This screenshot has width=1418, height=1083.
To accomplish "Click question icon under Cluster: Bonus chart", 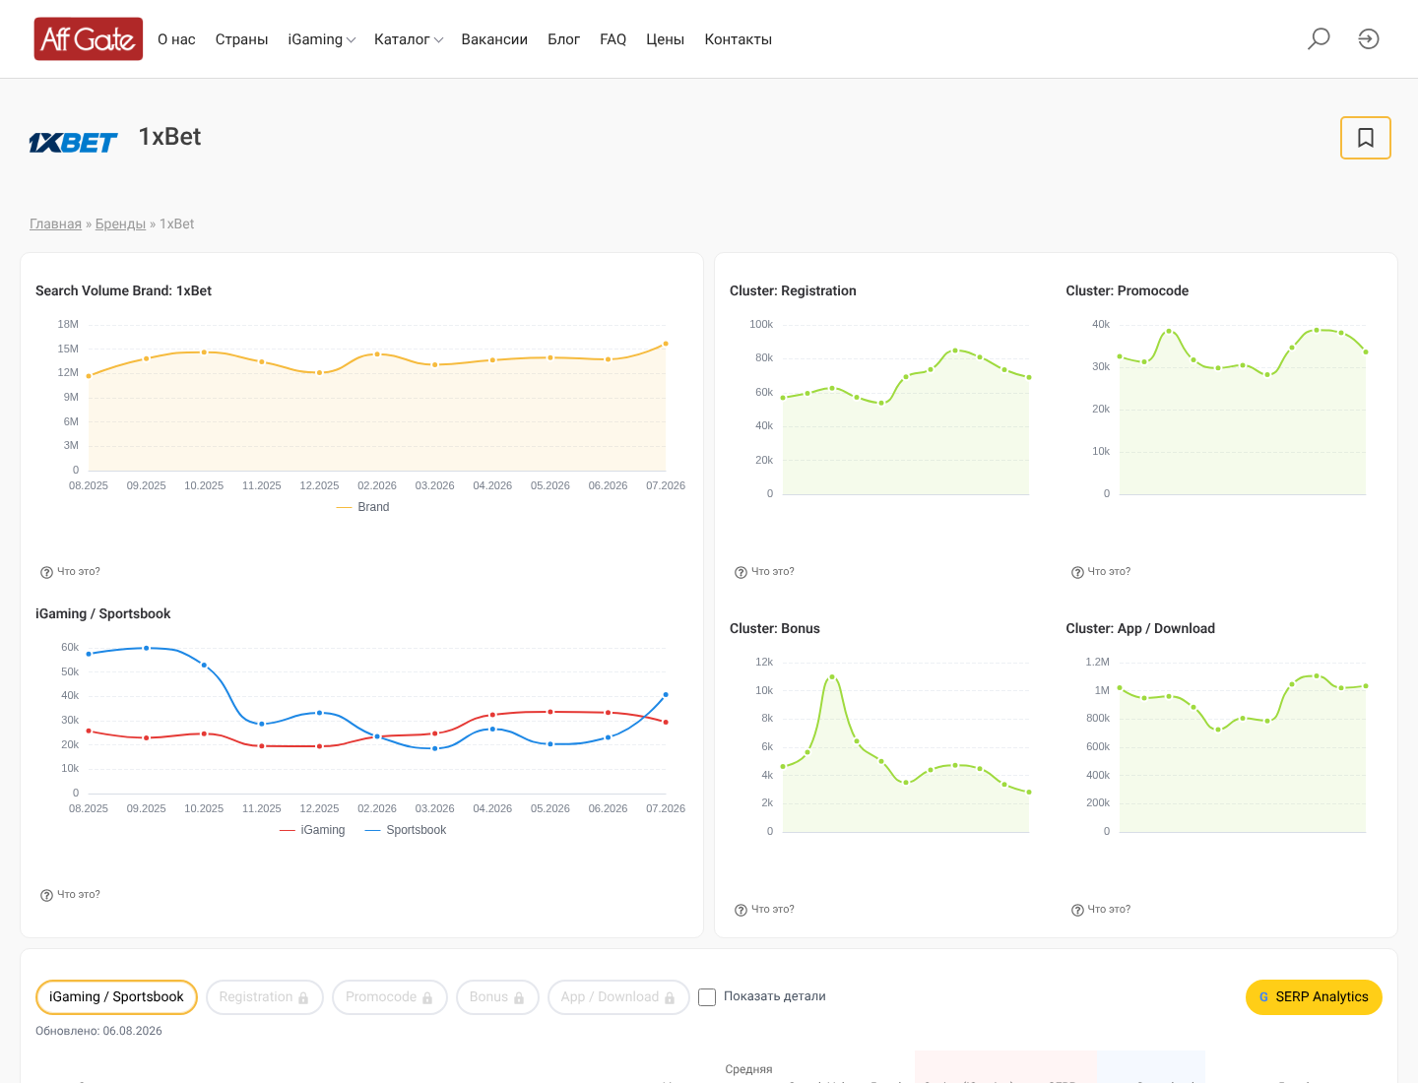I will [x=741, y=910].
